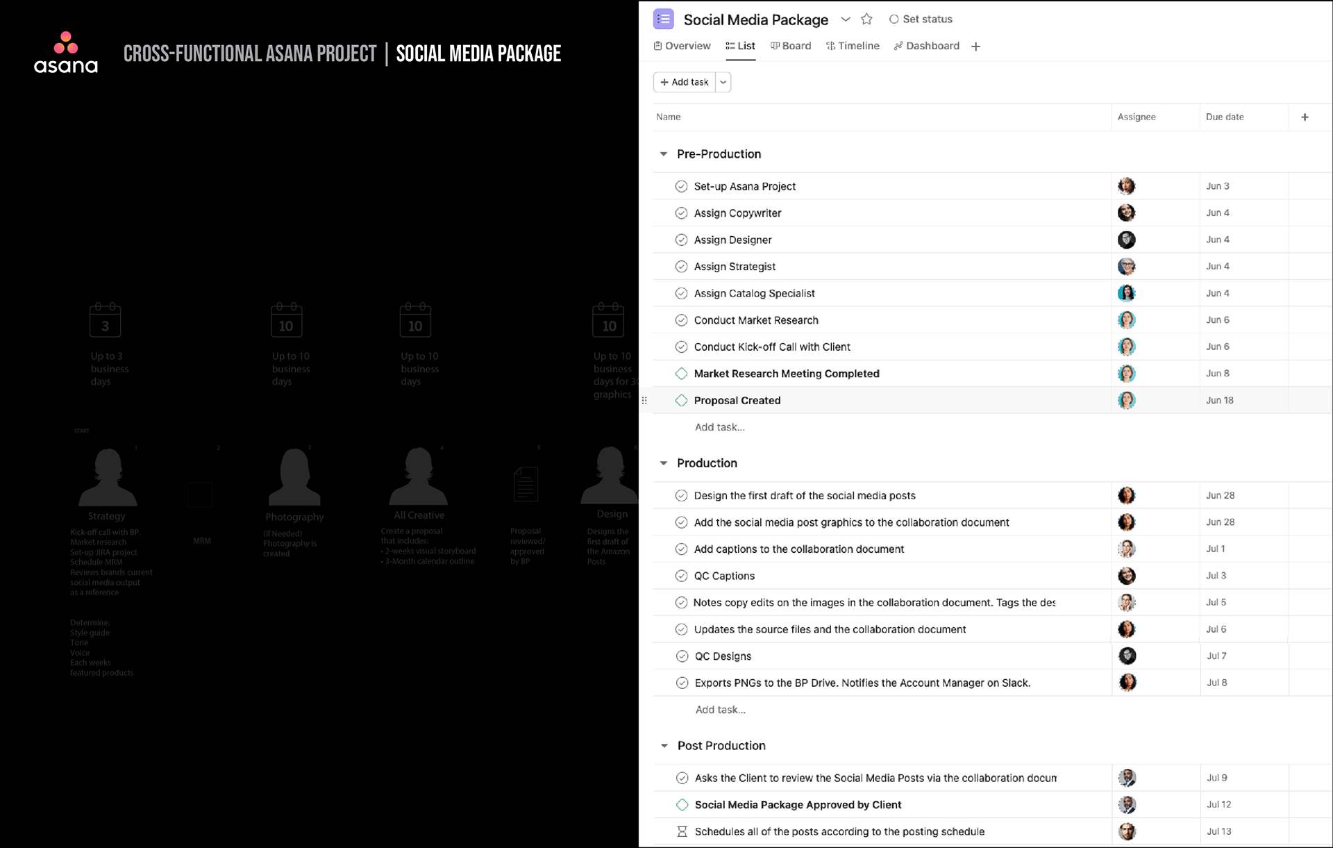Click the Jun 3 due date
The image size is (1333, 848).
[x=1217, y=186]
